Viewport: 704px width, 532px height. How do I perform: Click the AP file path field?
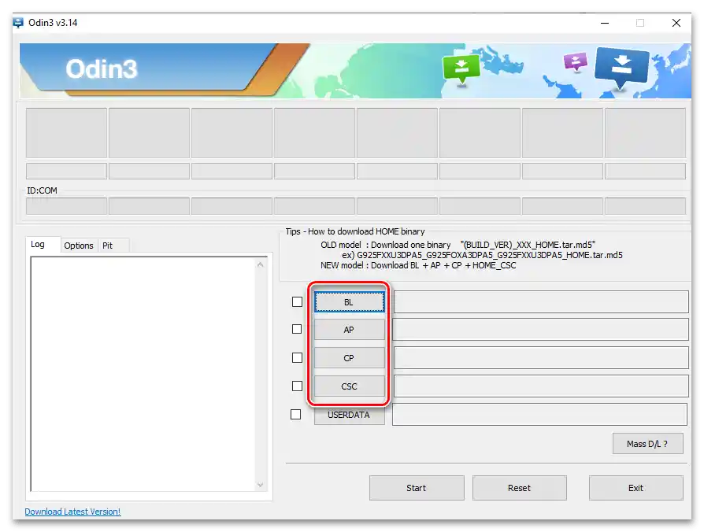click(540, 330)
